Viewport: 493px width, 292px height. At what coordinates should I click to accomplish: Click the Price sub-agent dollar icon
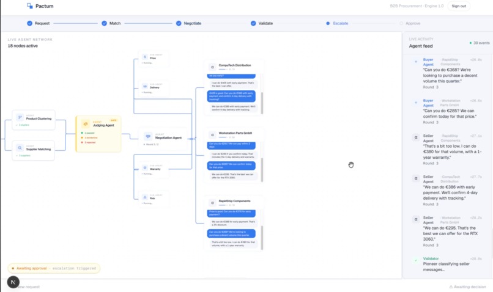point(144,57)
